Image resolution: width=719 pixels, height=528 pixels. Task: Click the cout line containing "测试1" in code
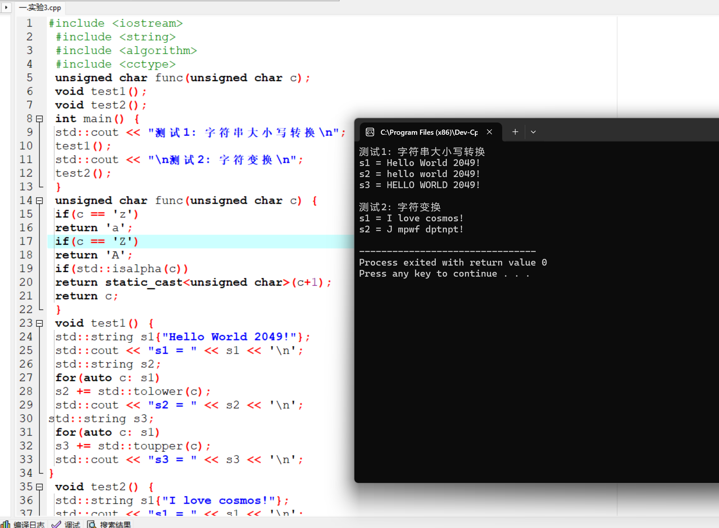[x=201, y=132]
